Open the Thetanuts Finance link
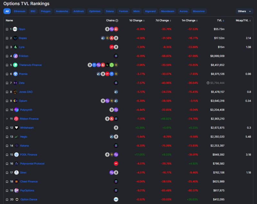Screen dimensions: 257x204 (30, 65)
